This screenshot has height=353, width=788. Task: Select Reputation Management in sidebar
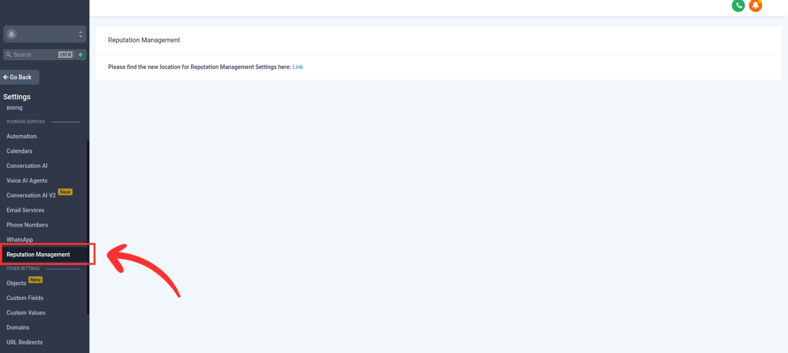38,254
